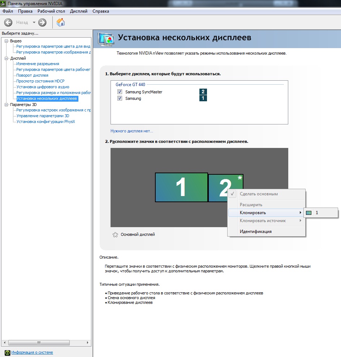Click the Параметры 3D category label
The height and width of the screenshot is (357, 341).
coord(23,105)
